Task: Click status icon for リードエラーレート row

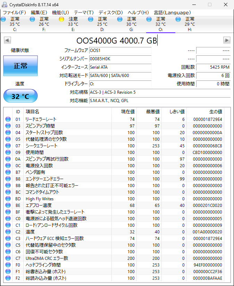Action: pos(8,119)
